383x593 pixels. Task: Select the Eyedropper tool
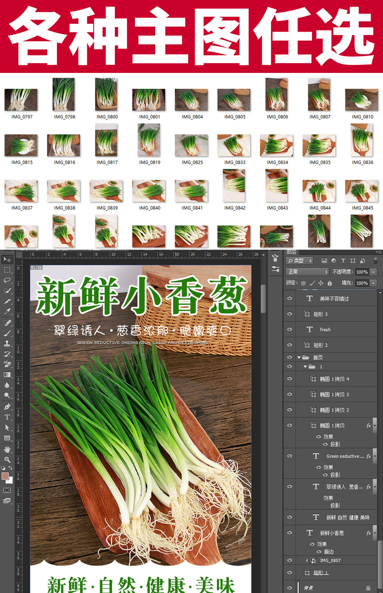7,312
